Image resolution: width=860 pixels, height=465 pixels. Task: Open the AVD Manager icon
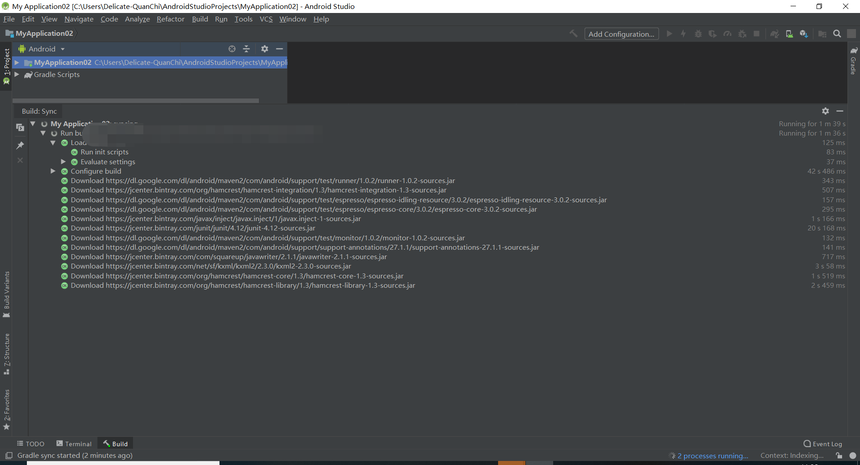(x=789, y=34)
